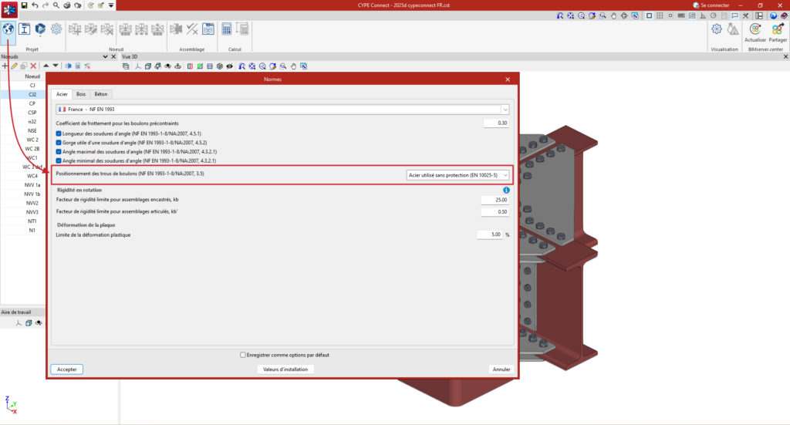Edit the plastic deformation limit field showing 5.00
790x425 pixels.
point(490,234)
